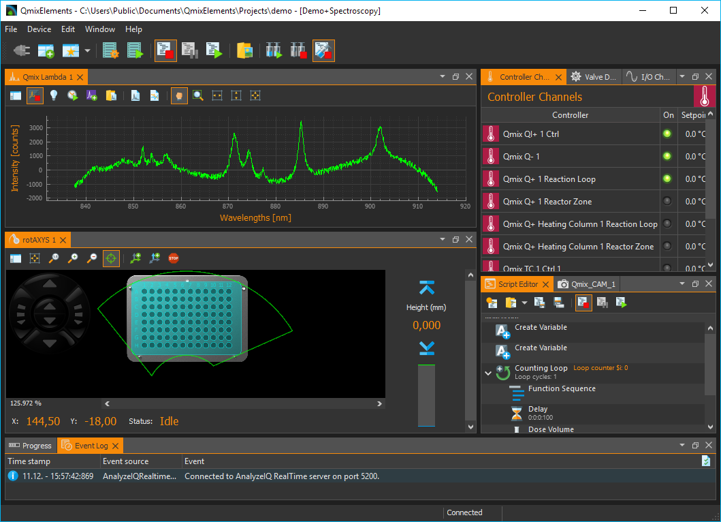
Task: Click the move height up arrow icon
Action: [x=427, y=288]
